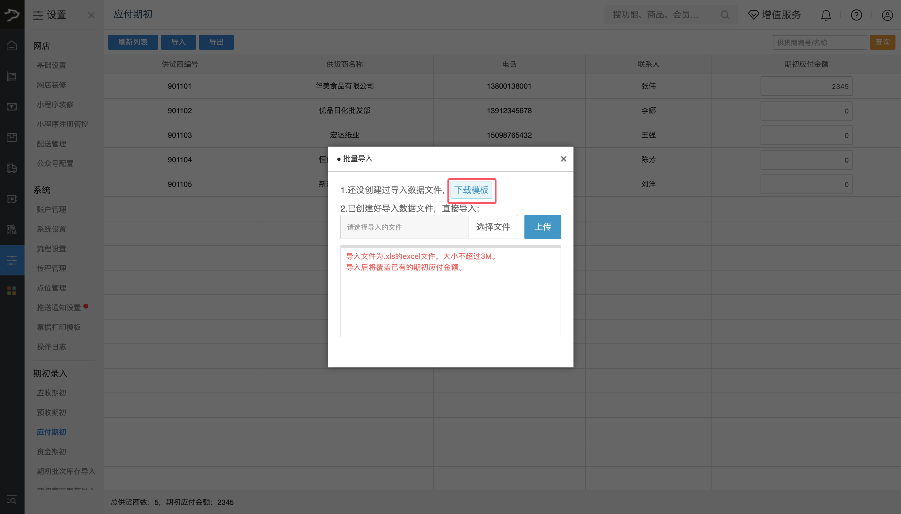The height and width of the screenshot is (514, 901).
Task: Open the account avatar icon
Action: (x=887, y=15)
